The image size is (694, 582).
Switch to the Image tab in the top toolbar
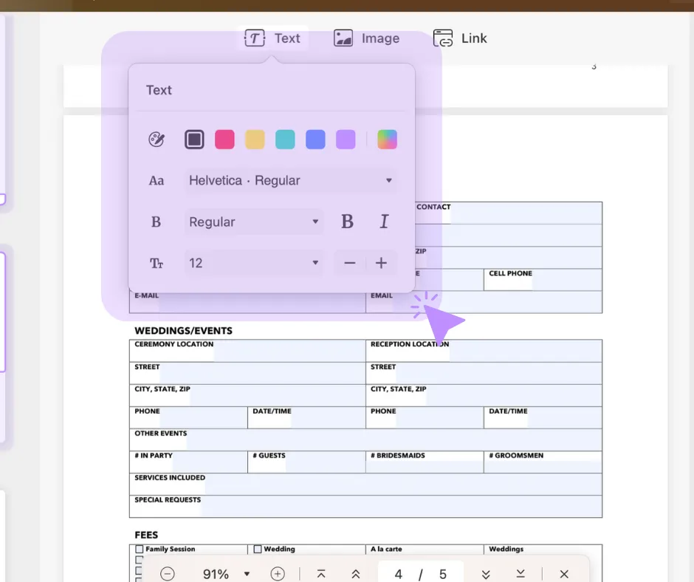pos(367,38)
